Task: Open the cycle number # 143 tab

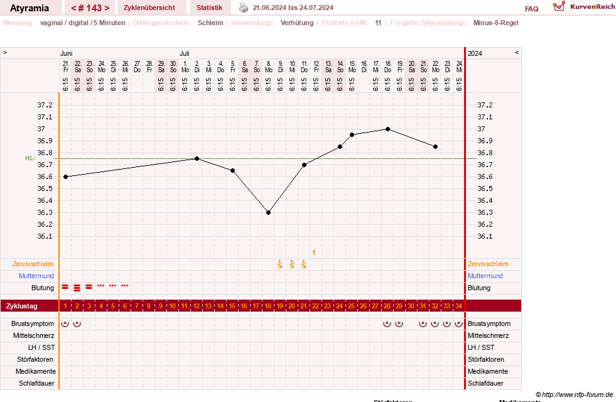Action: point(90,8)
